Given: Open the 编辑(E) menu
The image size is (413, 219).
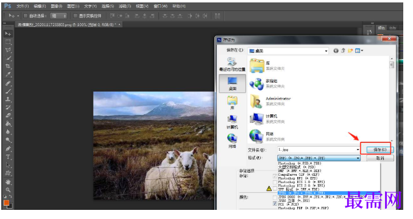Looking at the screenshot, I should coord(40,6).
